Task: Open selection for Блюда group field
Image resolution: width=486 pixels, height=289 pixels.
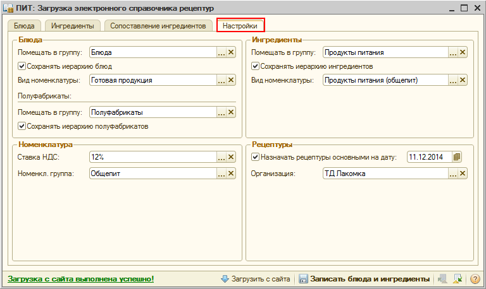Action: point(221,52)
